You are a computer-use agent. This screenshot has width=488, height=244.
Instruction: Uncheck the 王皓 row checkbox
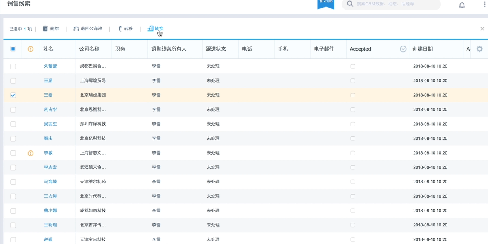click(13, 95)
